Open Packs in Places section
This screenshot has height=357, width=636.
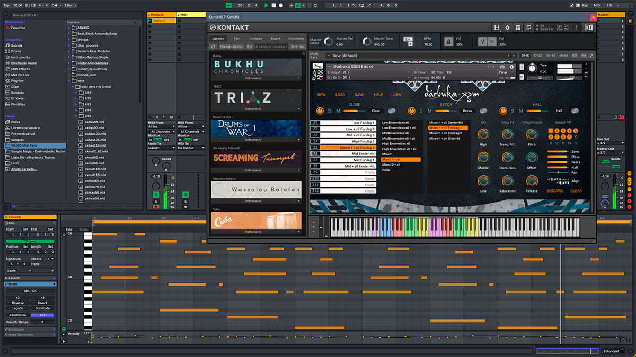click(x=15, y=122)
